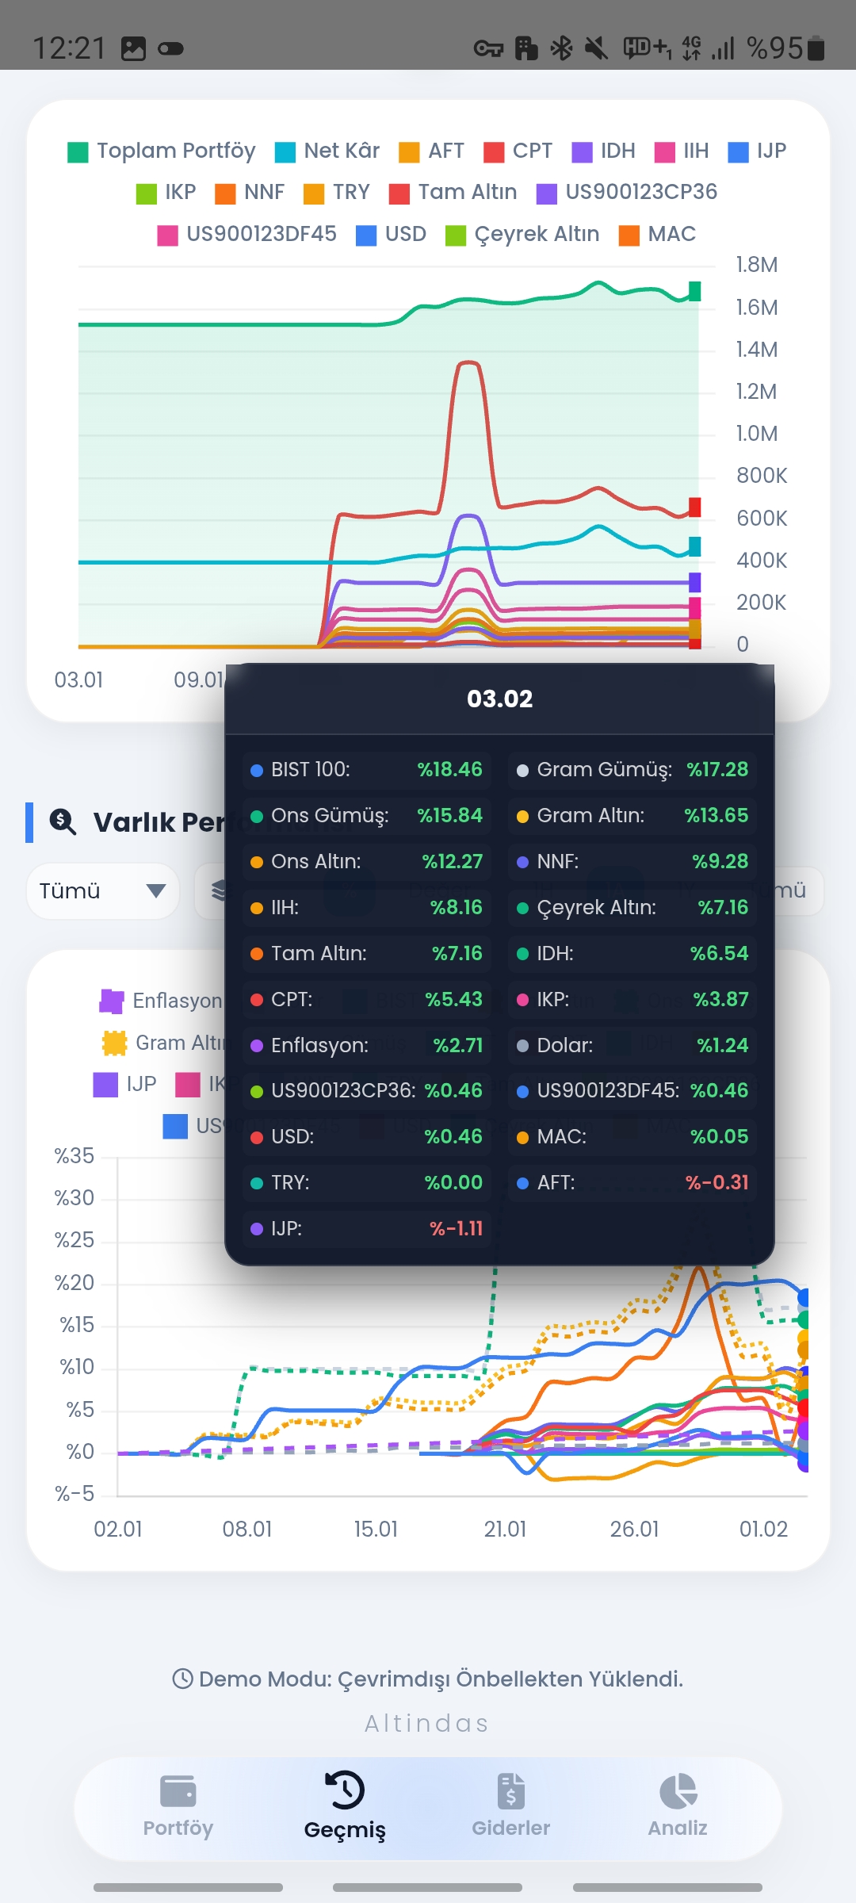
Task: Click the 03.02 tooltip date header
Action: (499, 699)
